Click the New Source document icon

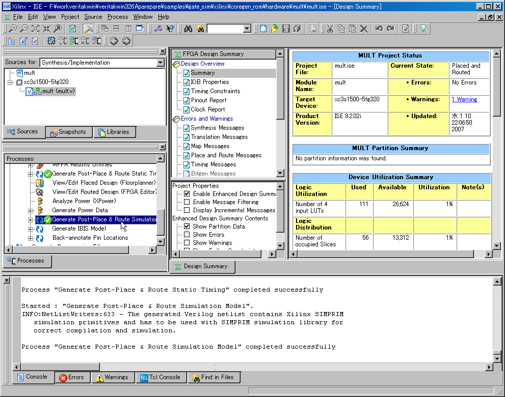pyautogui.click(x=12, y=41)
